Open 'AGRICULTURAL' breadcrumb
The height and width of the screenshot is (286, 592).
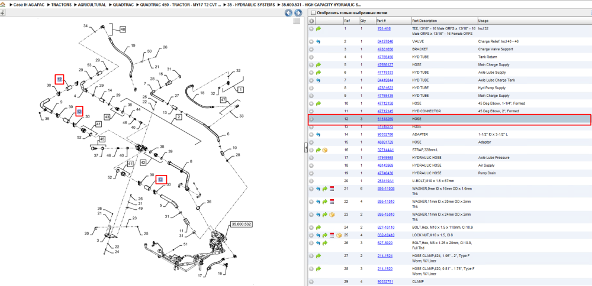92,5
